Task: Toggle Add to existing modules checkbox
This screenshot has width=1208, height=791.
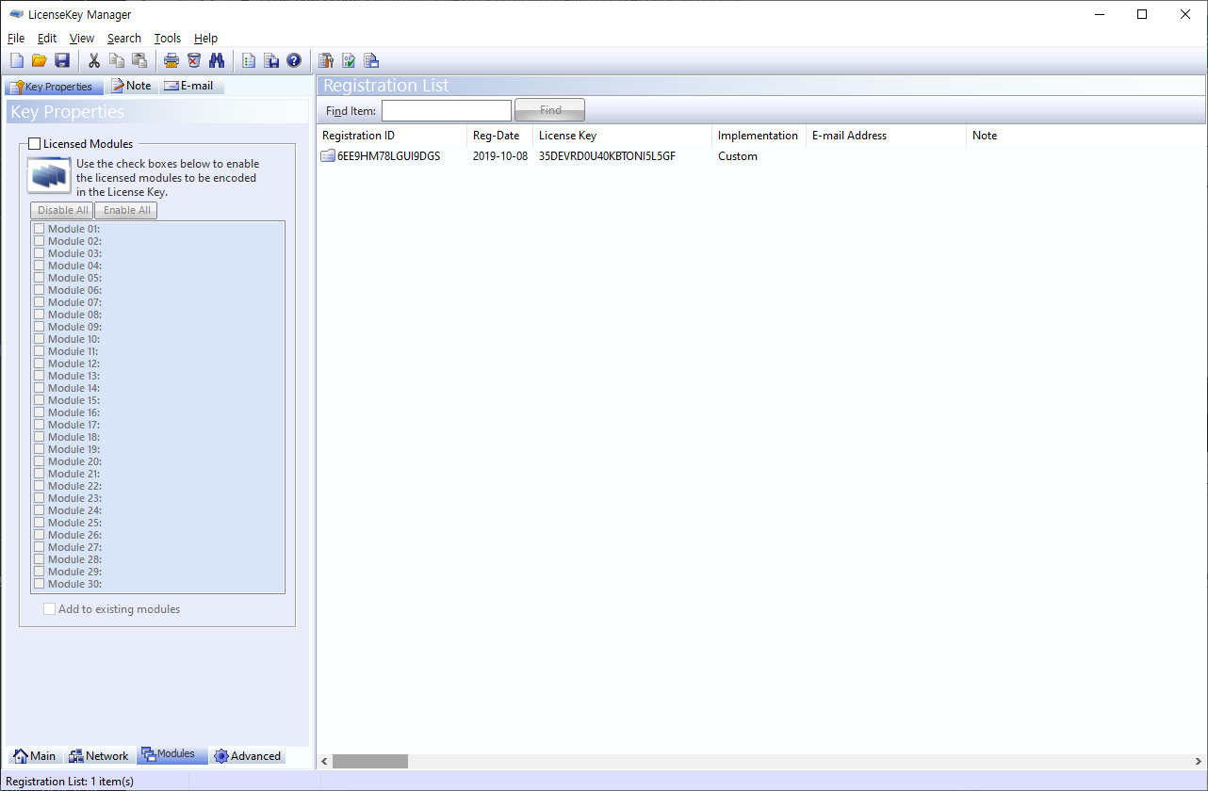Action: click(x=49, y=609)
